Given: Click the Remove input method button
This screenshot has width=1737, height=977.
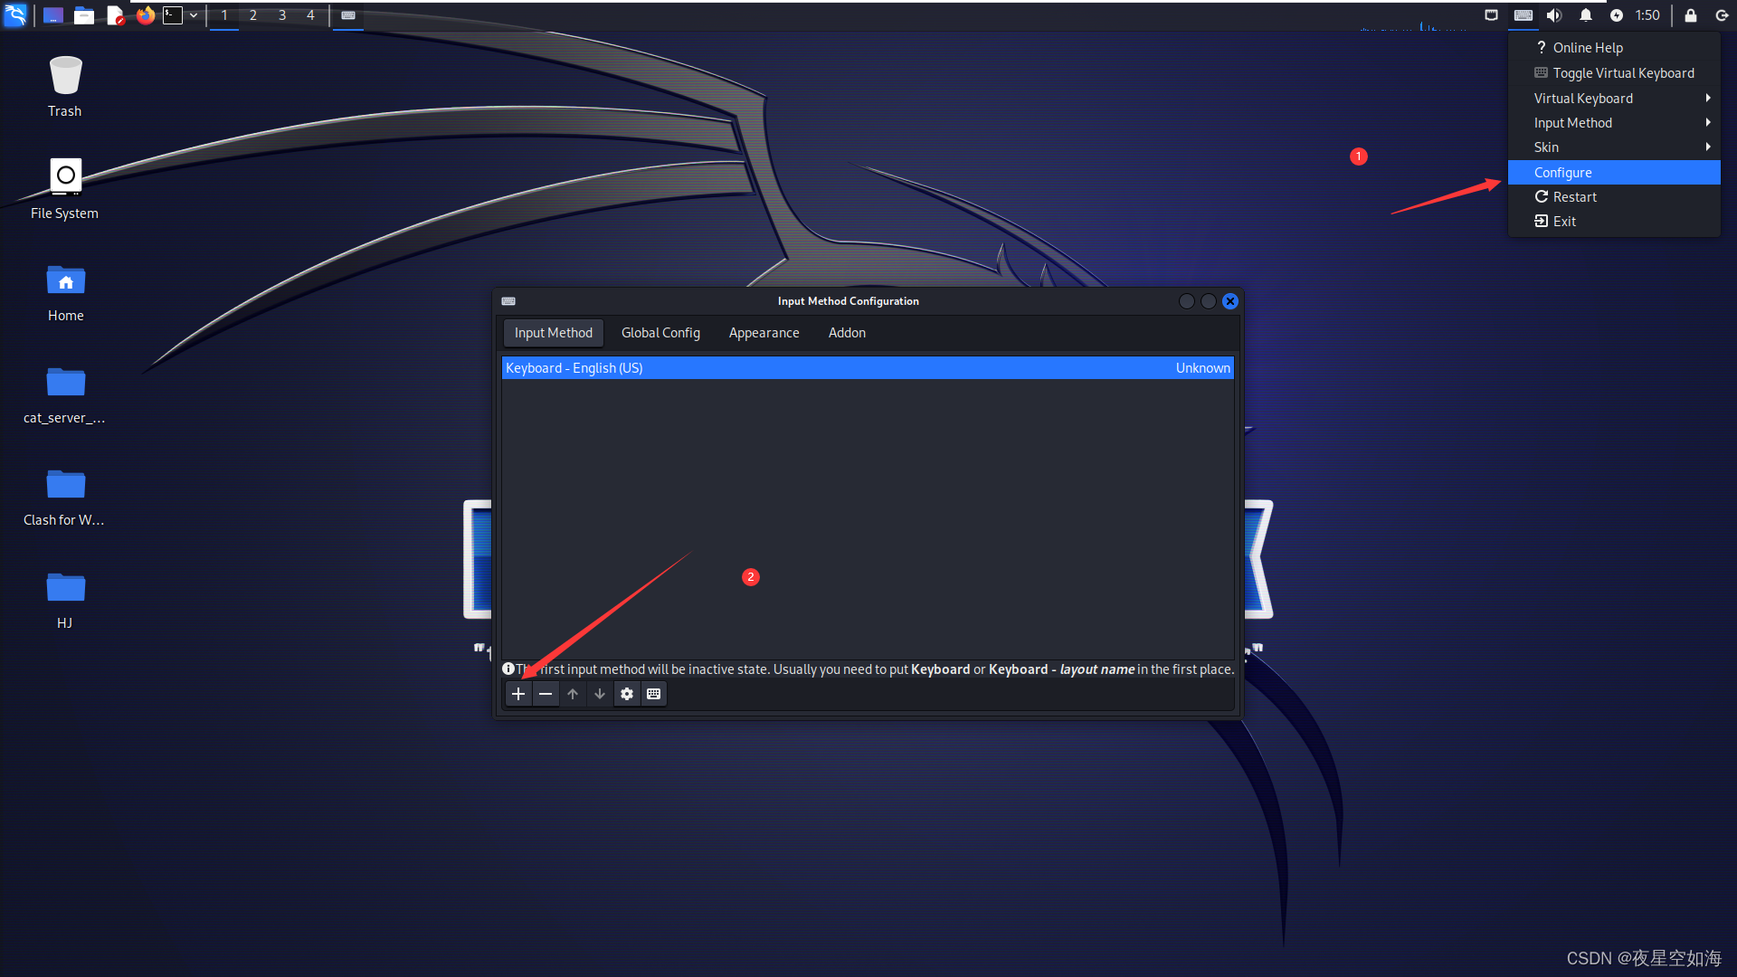Looking at the screenshot, I should (x=546, y=693).
